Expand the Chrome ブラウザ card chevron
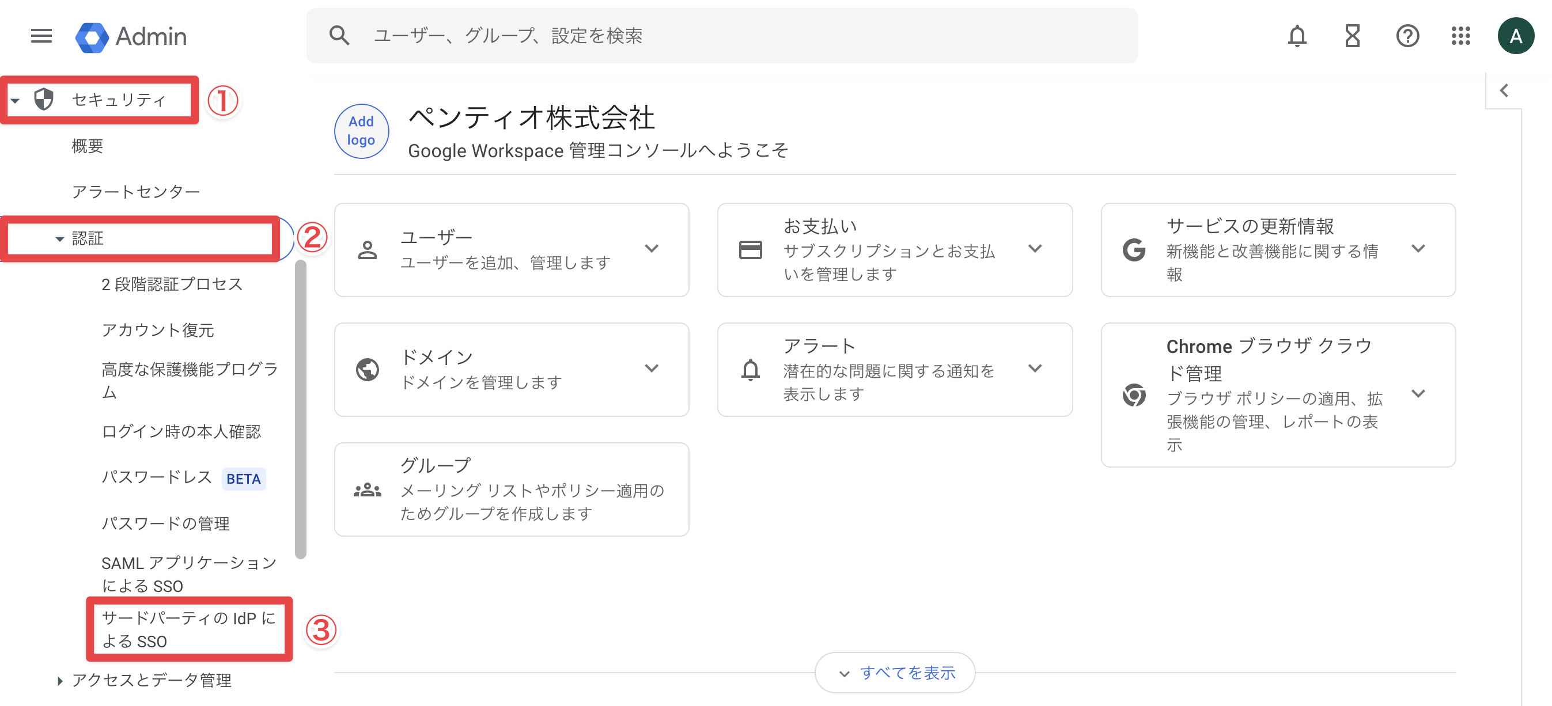Viewport: 1552px width, 706px height. [1418, 393]
